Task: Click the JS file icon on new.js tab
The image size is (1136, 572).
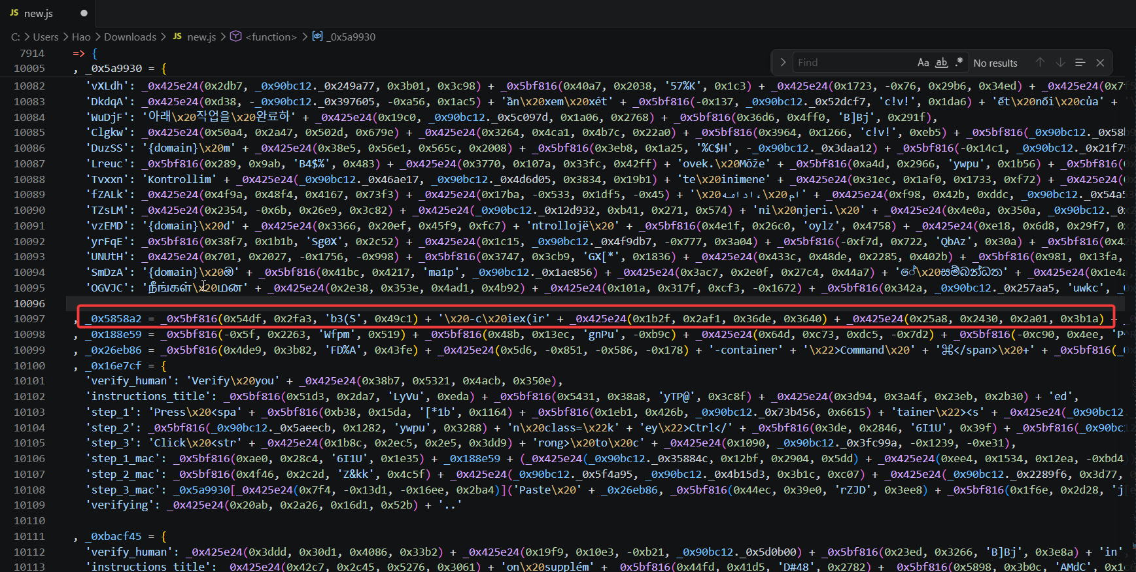Action: 14,13
